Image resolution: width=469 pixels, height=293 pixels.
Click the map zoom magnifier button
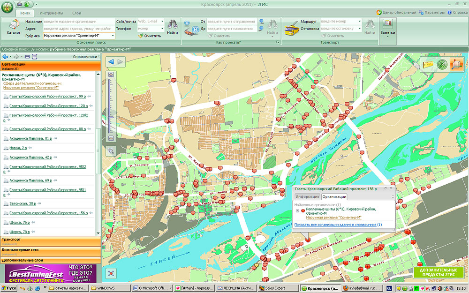pyautogui.click(x=111, y=151)
